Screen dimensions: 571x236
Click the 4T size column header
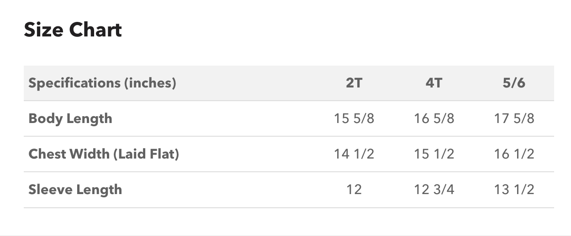[x=434, y=83]
